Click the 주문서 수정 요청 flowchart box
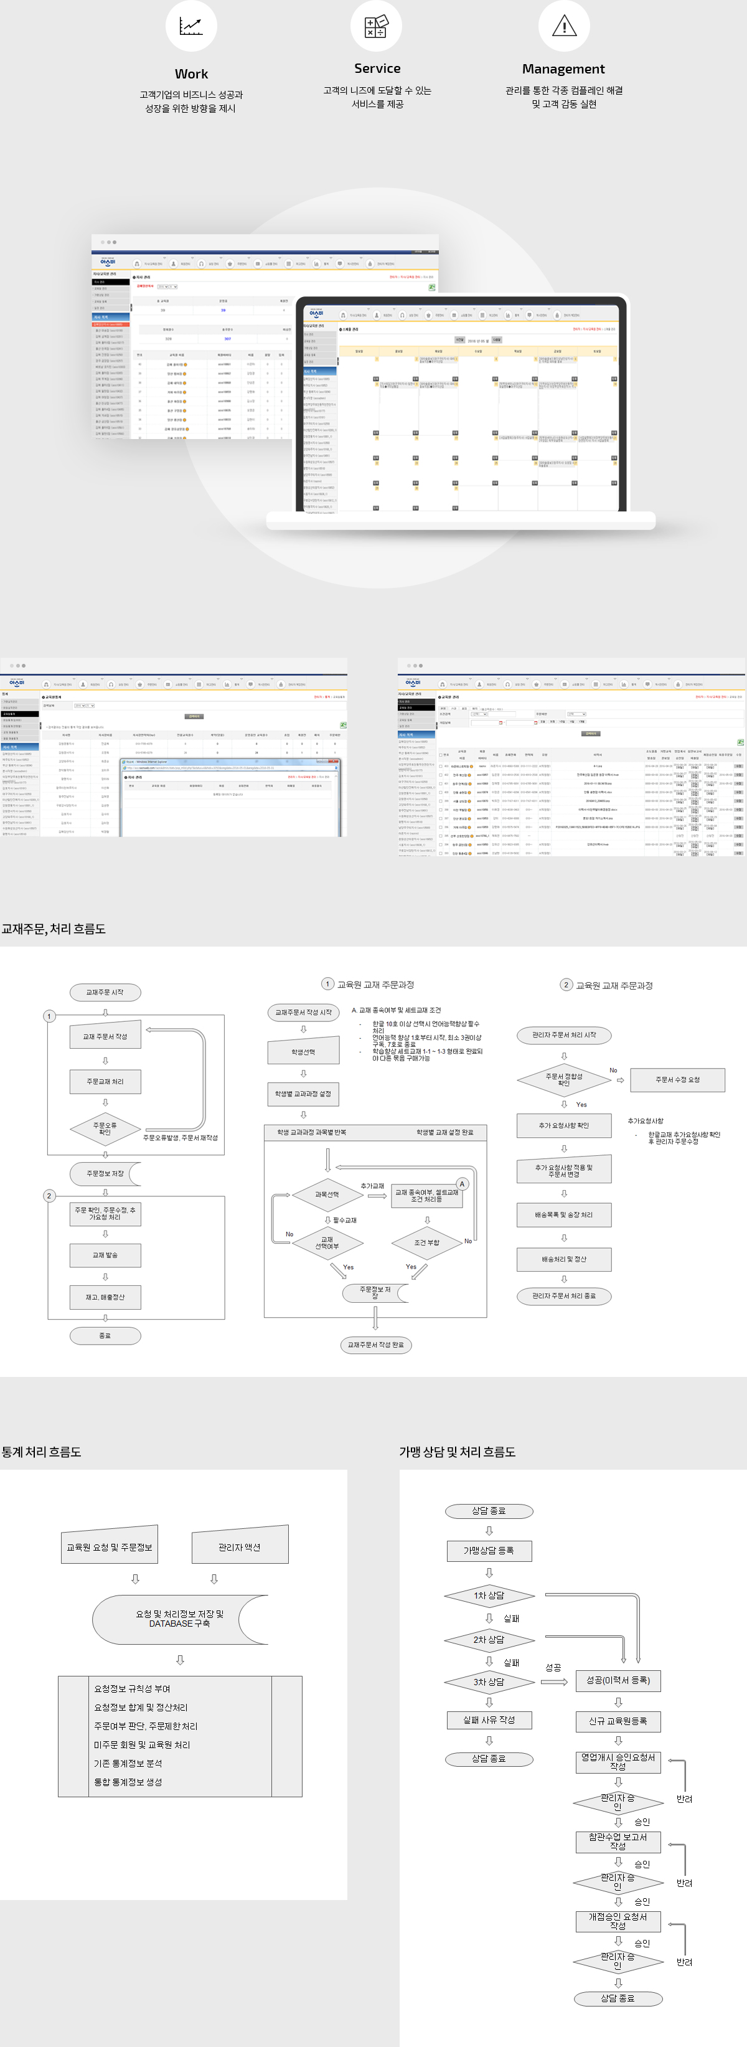747x2047 pixels. pyautogui.click(x=677, y=1080)
